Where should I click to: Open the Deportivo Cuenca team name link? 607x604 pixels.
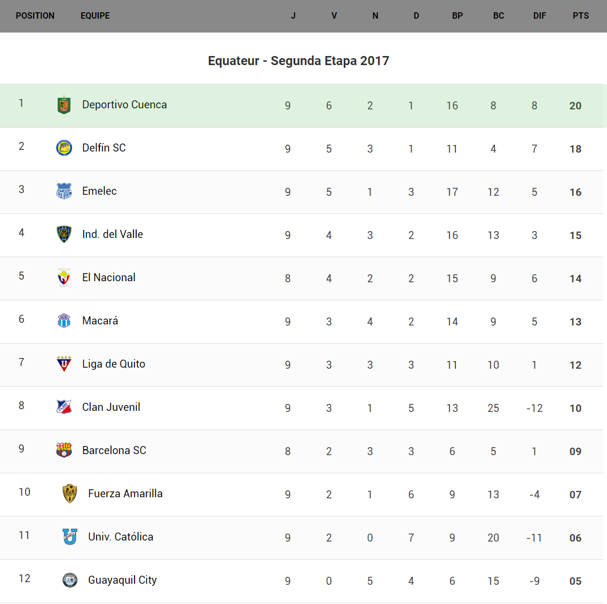124,105
